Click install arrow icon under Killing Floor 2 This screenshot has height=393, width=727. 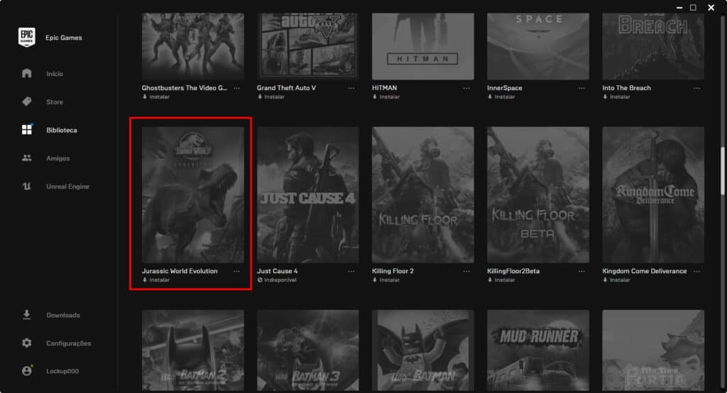(x=375, y=280)
